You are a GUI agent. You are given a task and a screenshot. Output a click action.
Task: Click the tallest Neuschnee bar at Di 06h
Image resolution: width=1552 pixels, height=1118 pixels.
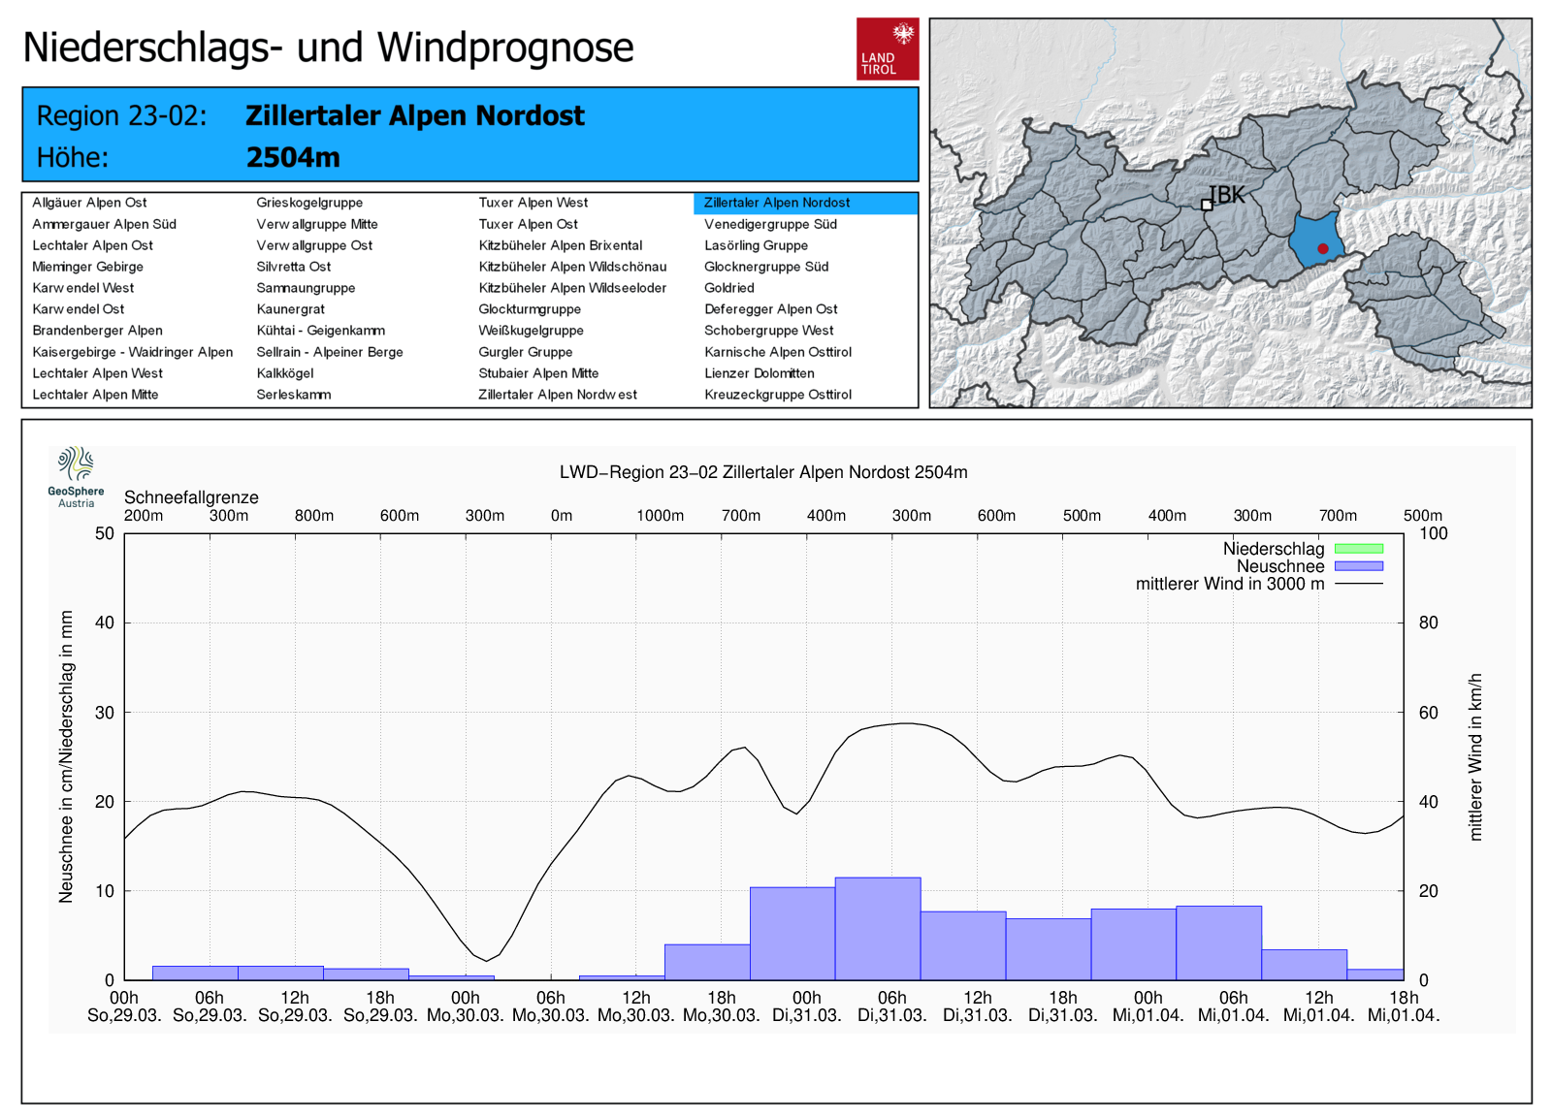tap(878, 929)
